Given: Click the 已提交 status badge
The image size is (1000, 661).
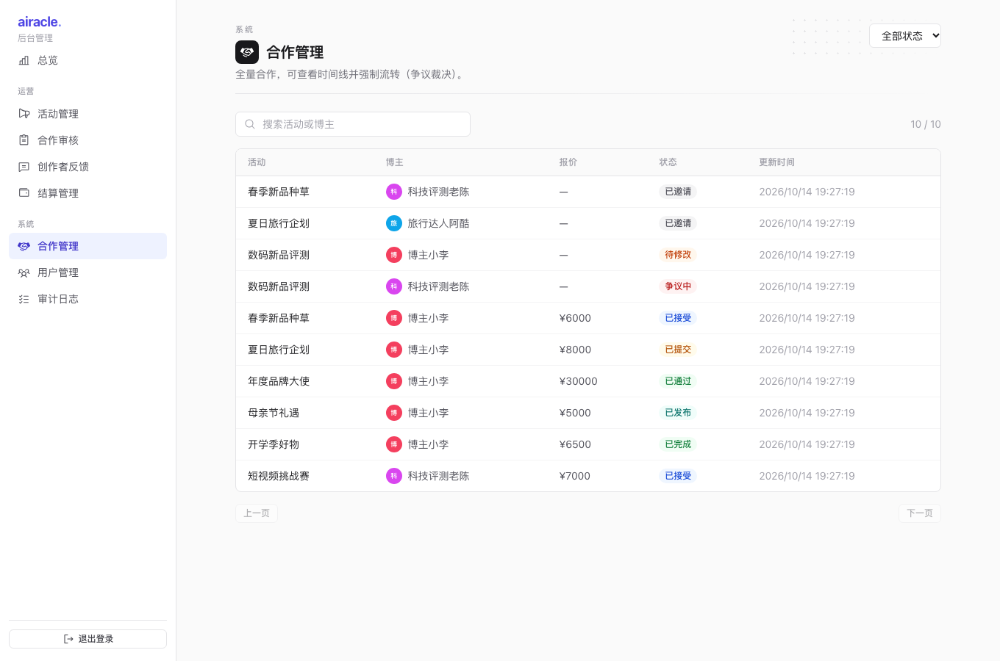Looking at the screenshot, I should point(678,350).
